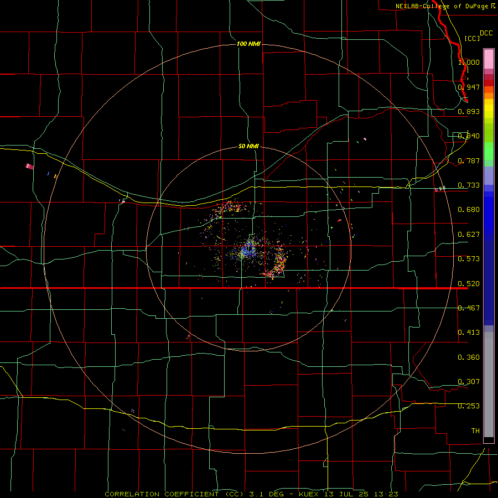Click the 0.733 legend value
The image size is (498, 498).
(x=469, y=185)
